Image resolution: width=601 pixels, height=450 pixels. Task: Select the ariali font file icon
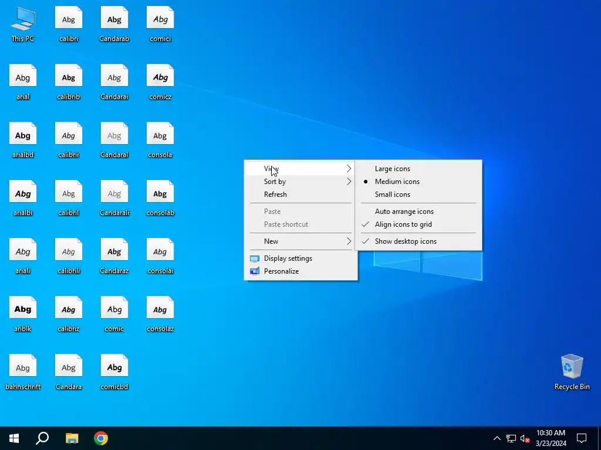(23, 257)
